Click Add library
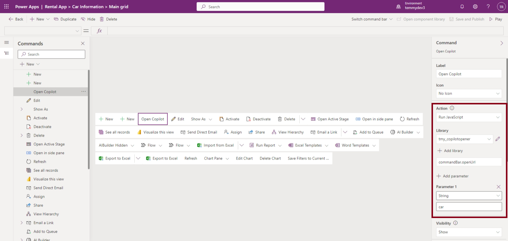Viewport: 508px width, 241px height. (x=450, y=151)
